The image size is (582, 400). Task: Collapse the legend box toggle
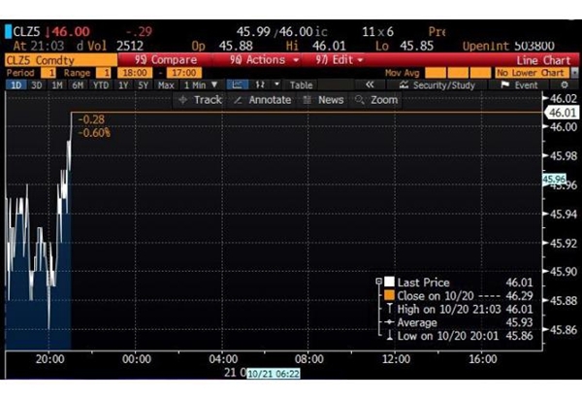click(378, 282)
